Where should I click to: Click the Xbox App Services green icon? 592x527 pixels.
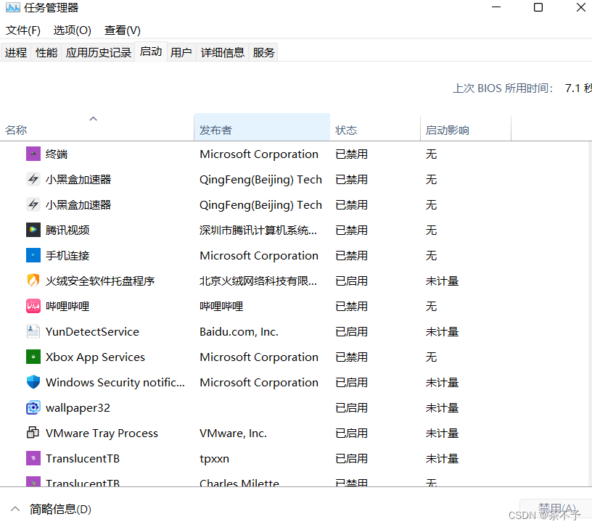click(33, 357)
